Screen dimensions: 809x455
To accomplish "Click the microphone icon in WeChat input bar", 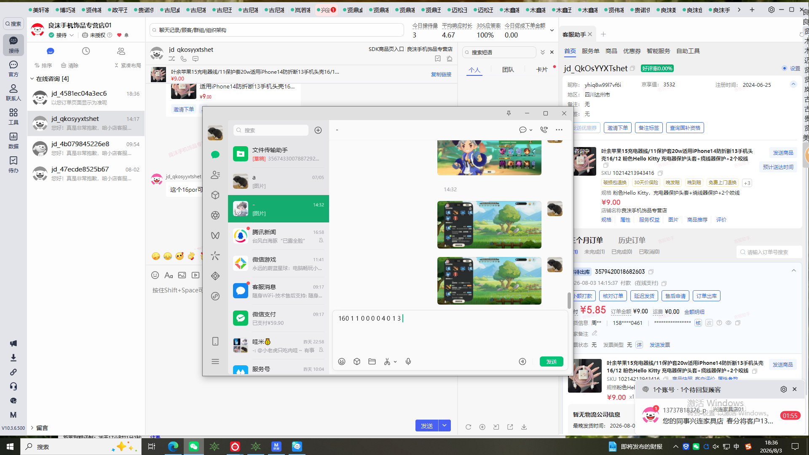I will (x=408, y=361).
